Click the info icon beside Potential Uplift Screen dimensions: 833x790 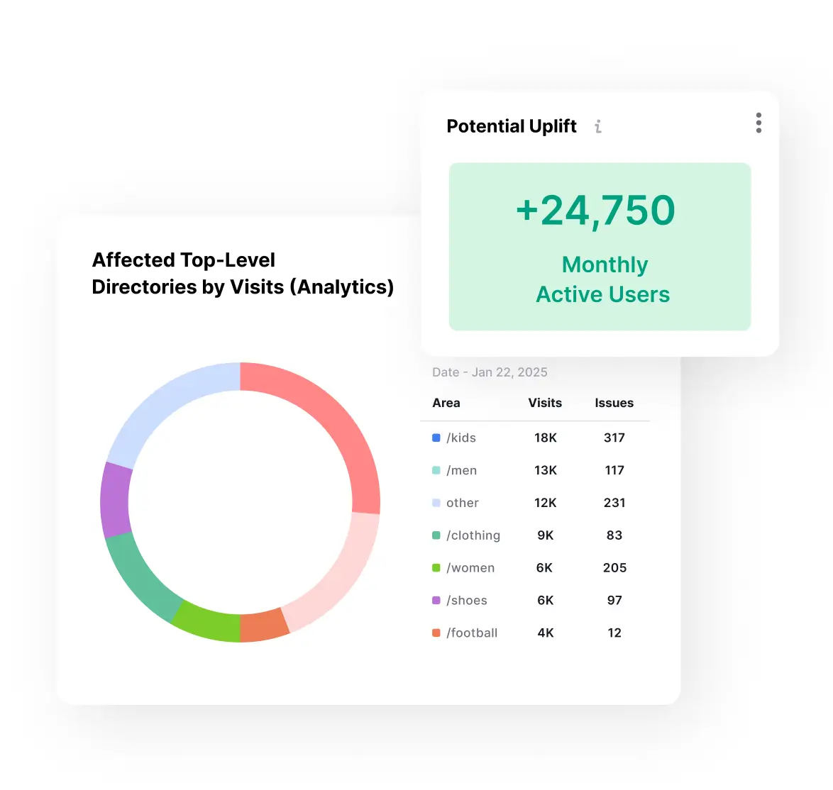[598, 126]
